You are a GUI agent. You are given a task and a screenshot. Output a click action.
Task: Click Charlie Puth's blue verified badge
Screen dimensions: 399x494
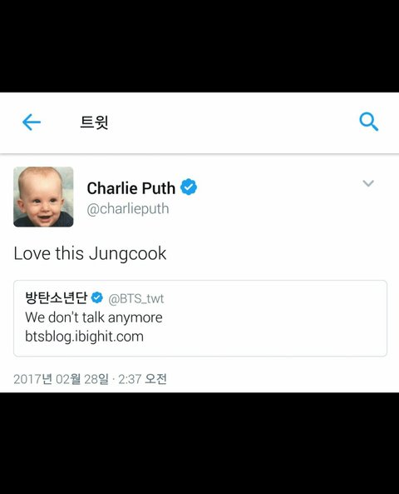[x=189, y=187]
